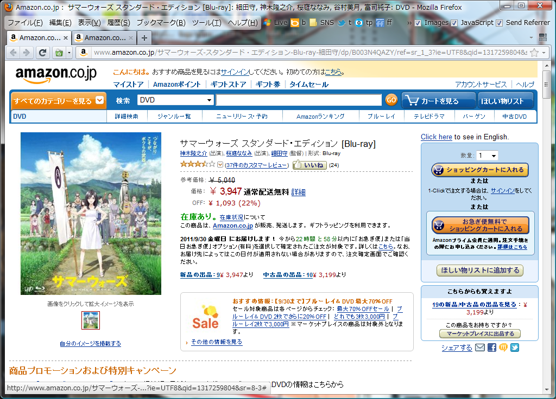
Task: Bookmark this page with the star icon
Action: [534, 53]
